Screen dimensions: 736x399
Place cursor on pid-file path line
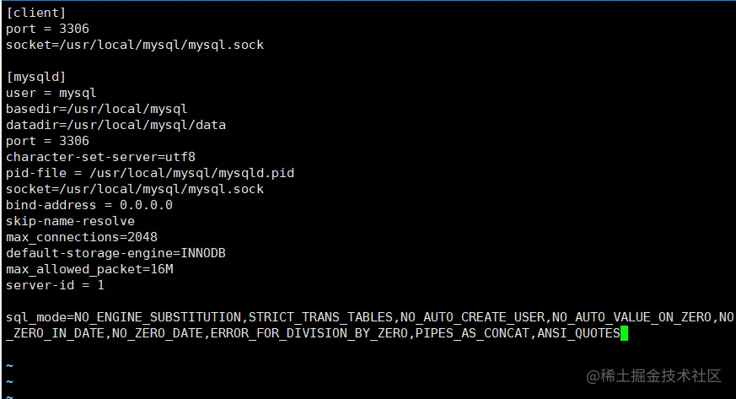click(x=150, y=173)
